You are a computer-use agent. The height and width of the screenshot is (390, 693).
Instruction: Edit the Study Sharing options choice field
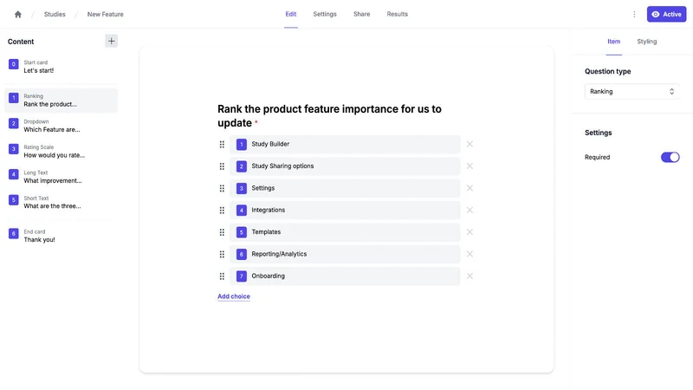(x=345, y=166)
